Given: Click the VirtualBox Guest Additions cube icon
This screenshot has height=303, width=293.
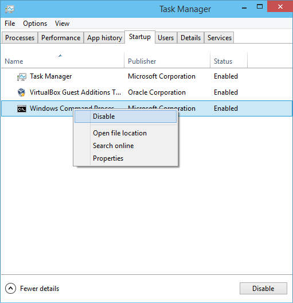Looking at the screenshot, I should point(21,92).
